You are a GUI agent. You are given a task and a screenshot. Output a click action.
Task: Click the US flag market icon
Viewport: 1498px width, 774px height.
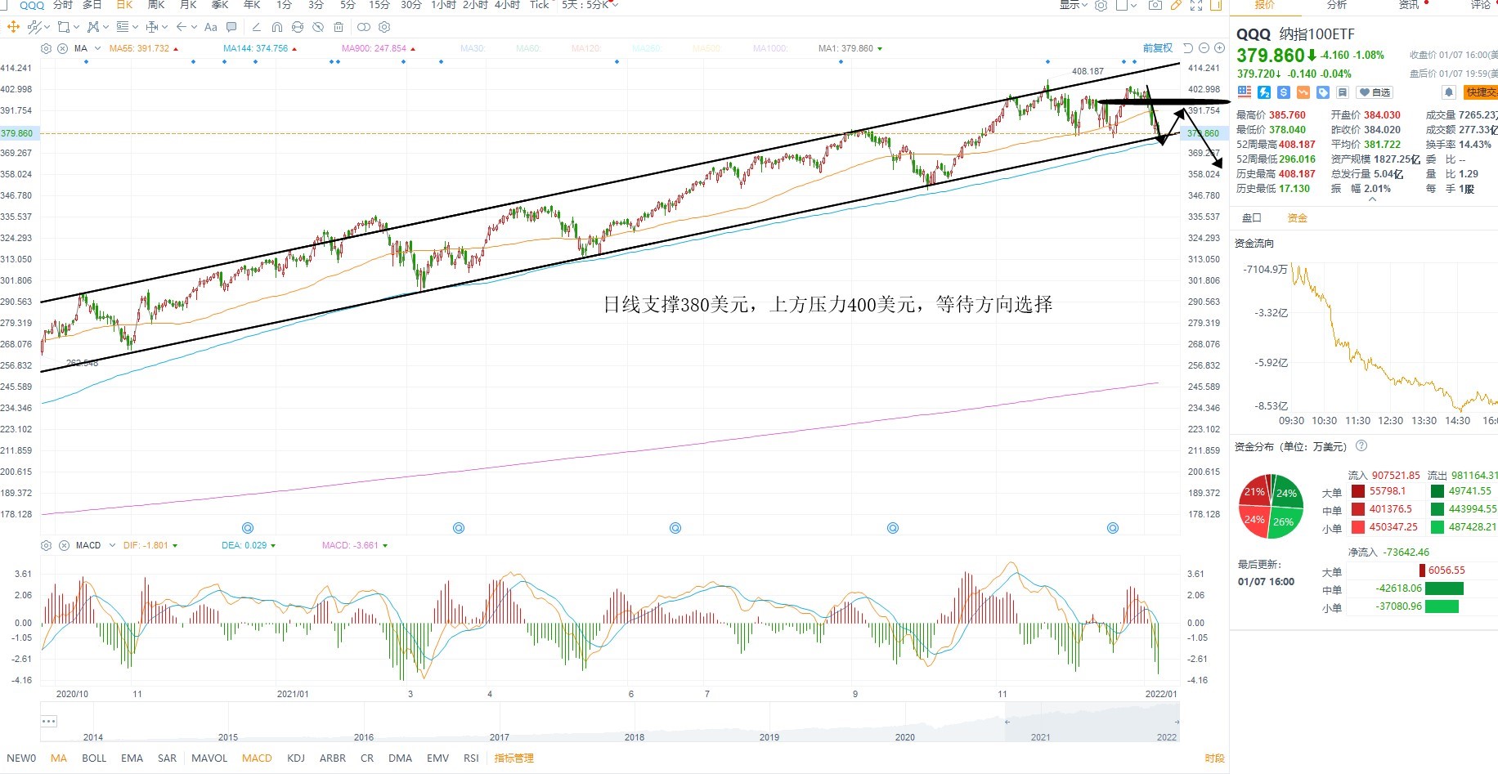pyautogui.click(x=1245, y=92)
